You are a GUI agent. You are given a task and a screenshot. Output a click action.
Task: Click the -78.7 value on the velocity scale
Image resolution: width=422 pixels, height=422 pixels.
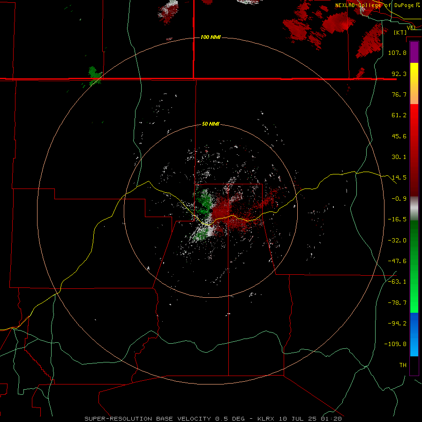pos(397,303)
